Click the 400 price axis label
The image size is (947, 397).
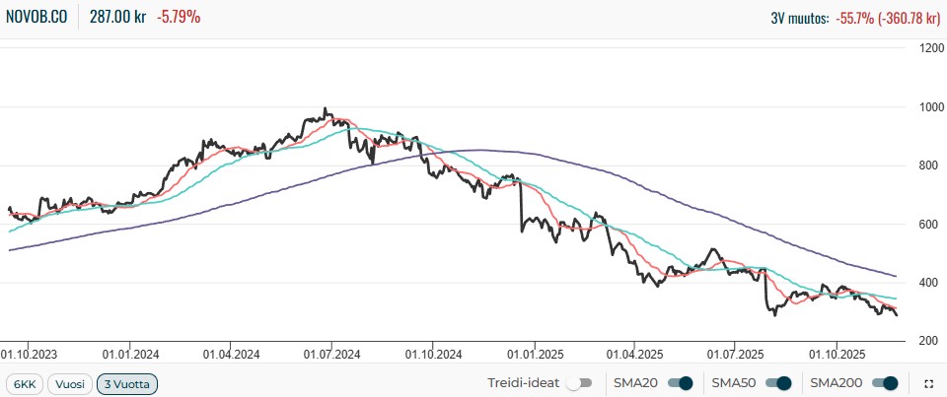tap(926, 283)
